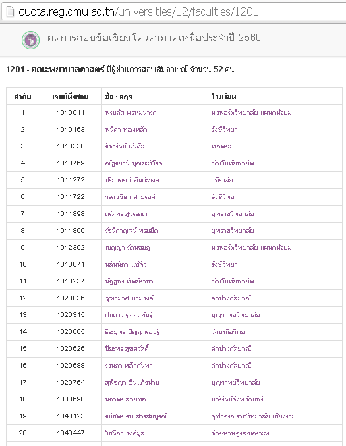346x446 pixels.
Task: Open the name link for seat number 1010163
Action: pos(126,130)
